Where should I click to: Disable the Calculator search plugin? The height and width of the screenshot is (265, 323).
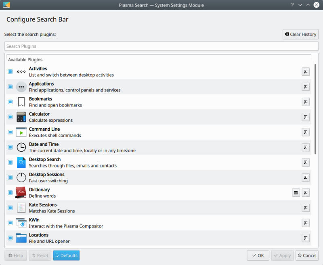coord(10,117)
